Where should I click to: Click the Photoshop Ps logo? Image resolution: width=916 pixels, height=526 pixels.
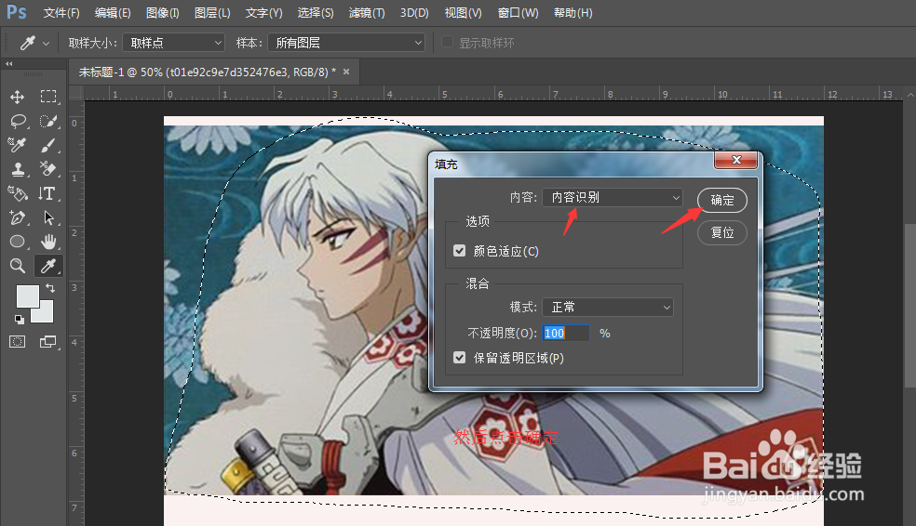pos(17,12)
